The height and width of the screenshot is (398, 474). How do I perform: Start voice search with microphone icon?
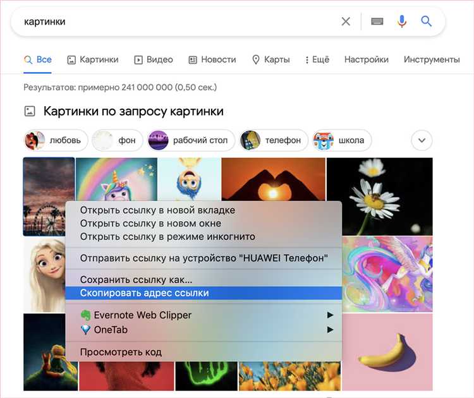(402, 21)
